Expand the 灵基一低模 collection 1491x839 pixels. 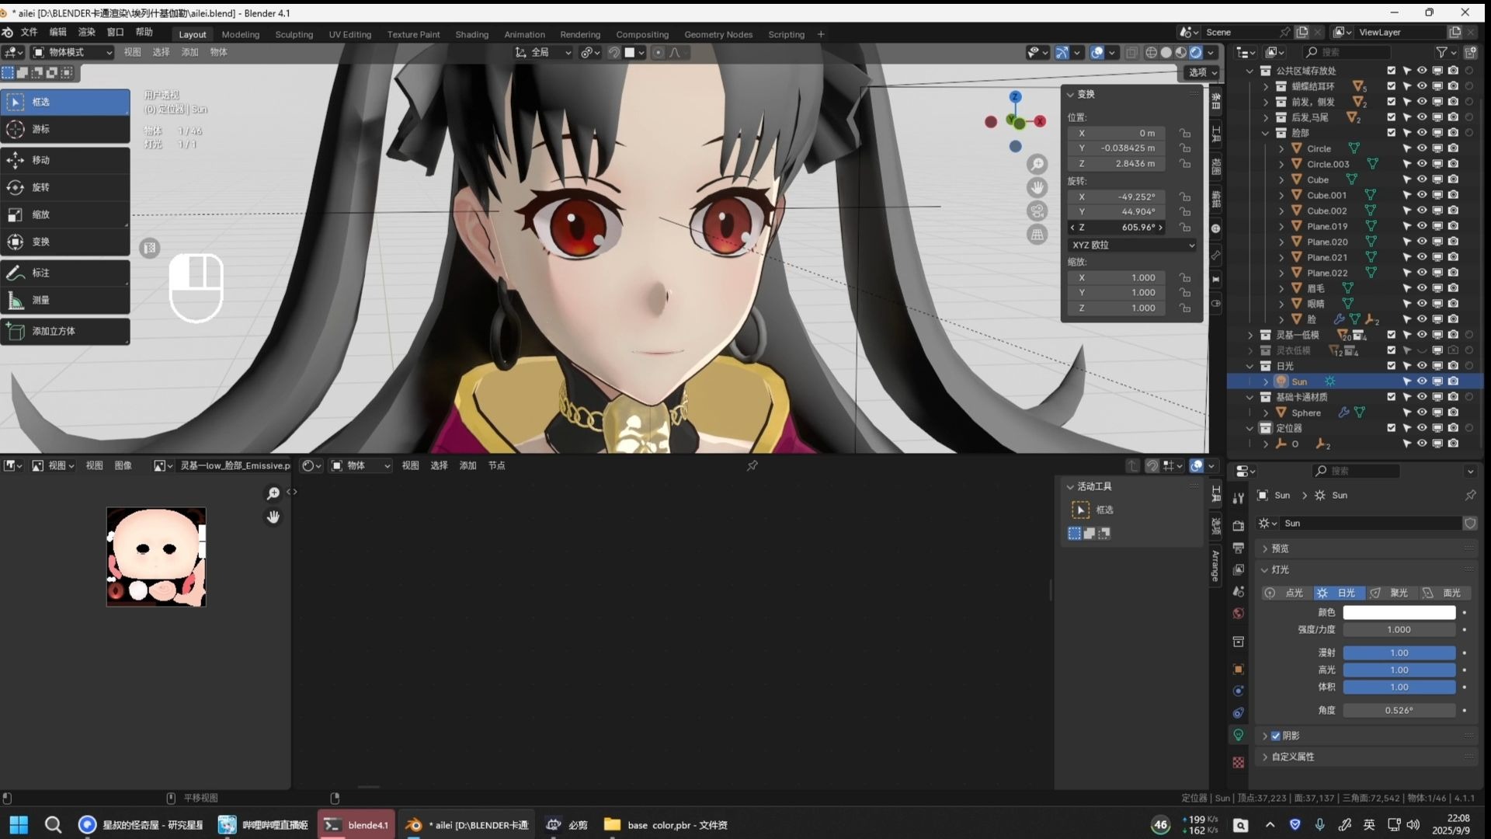[x=1250, y=335]
